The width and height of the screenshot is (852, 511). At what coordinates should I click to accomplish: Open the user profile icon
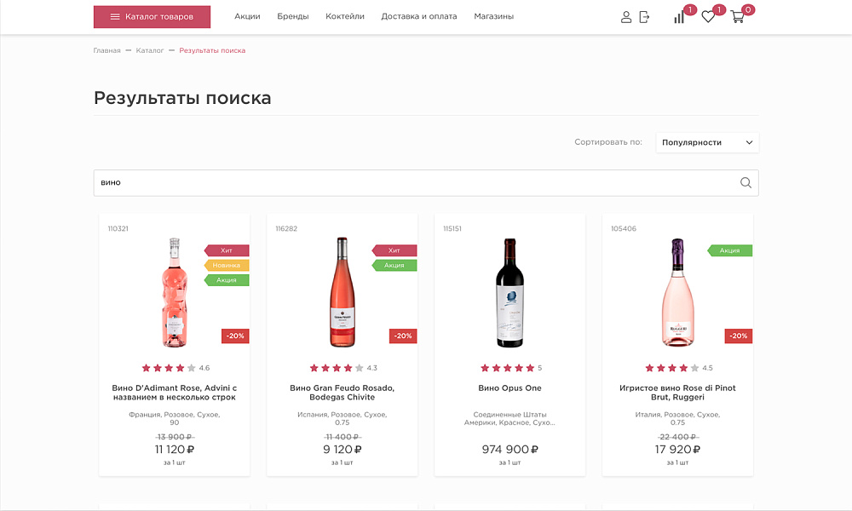[x=627, y=16]
